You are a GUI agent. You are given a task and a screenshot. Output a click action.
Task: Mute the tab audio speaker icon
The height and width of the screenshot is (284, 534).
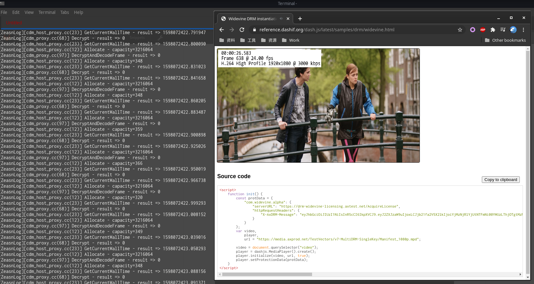click(x=281, y=19)
